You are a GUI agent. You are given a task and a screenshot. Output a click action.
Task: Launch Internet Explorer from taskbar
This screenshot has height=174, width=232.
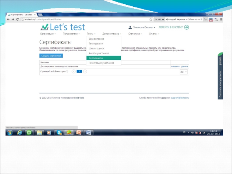click(19, 133)
